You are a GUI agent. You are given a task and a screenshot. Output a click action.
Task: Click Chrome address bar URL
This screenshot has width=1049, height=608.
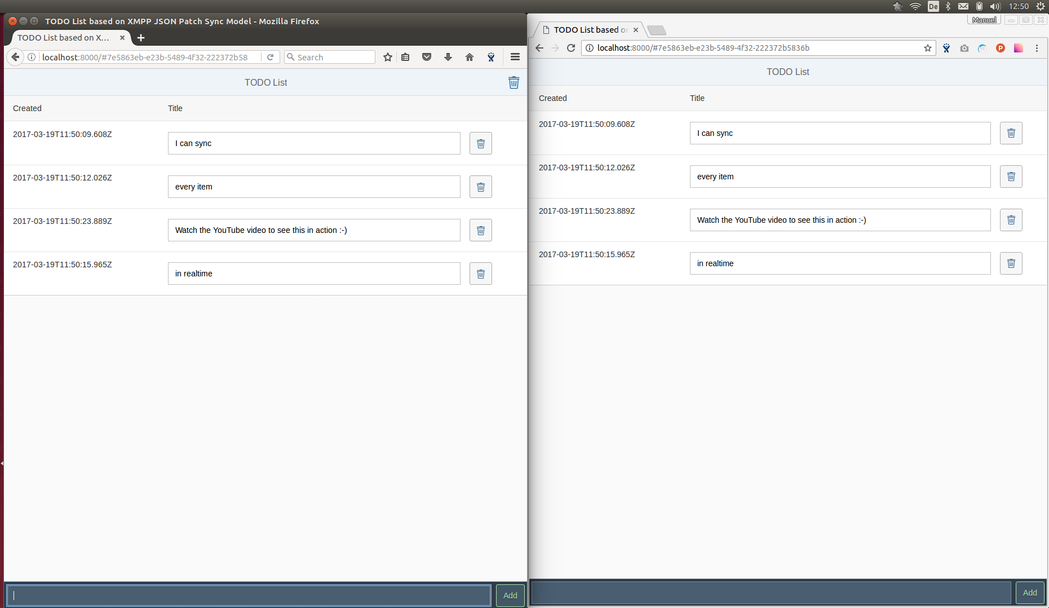click(x=703, y=48)
